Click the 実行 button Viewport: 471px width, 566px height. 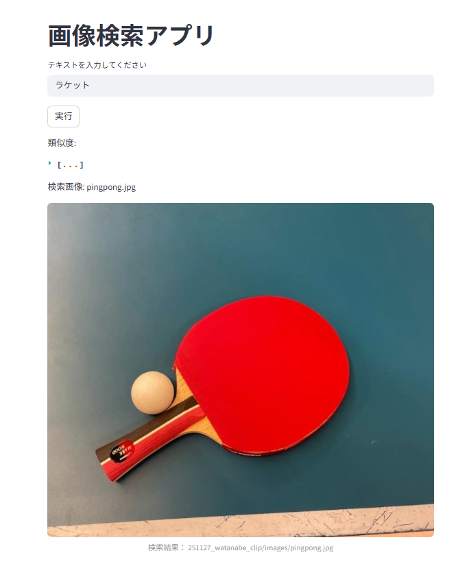tap(63, 116)
